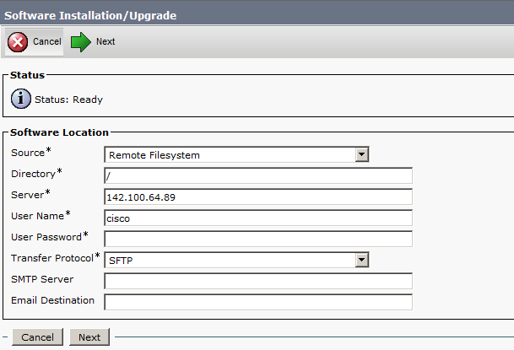Viewport: 514px width, 350px height.
Task: Click the blue info Status icon
Action: point(20,99)
